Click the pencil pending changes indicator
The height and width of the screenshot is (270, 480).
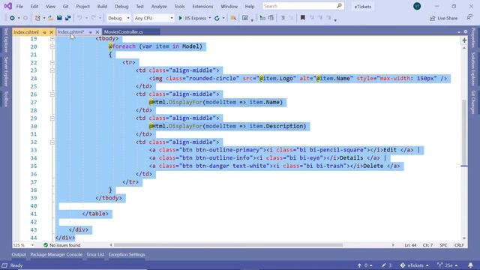coord(387,265)
